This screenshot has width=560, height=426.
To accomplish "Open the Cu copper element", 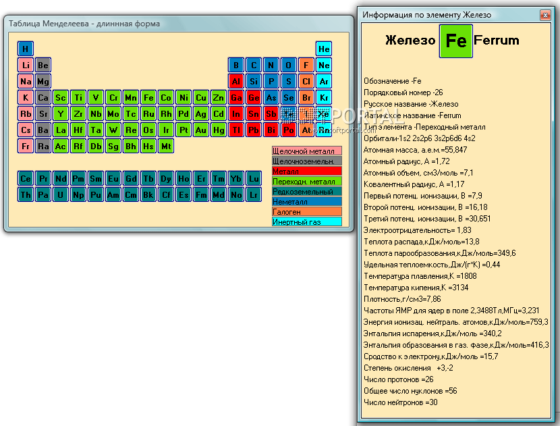I will point(200,98).
